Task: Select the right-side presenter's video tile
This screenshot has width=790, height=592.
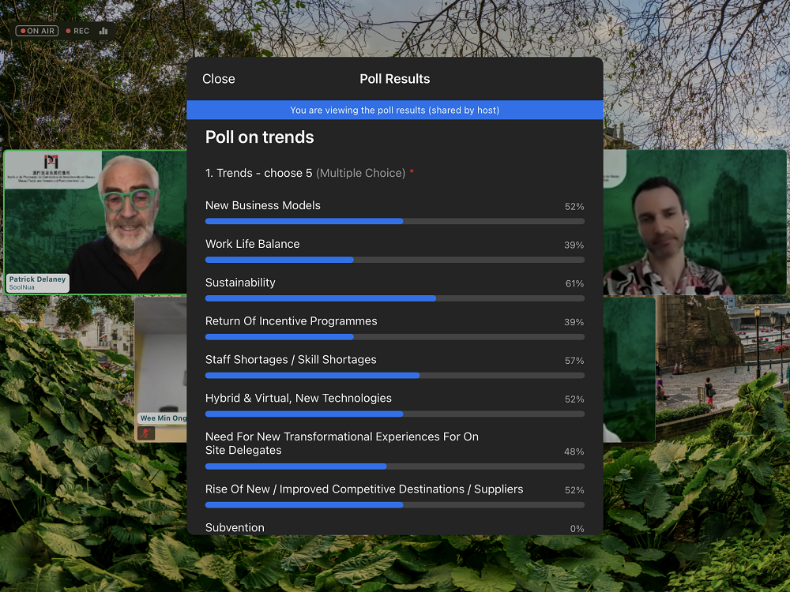Action: point(695,221)
